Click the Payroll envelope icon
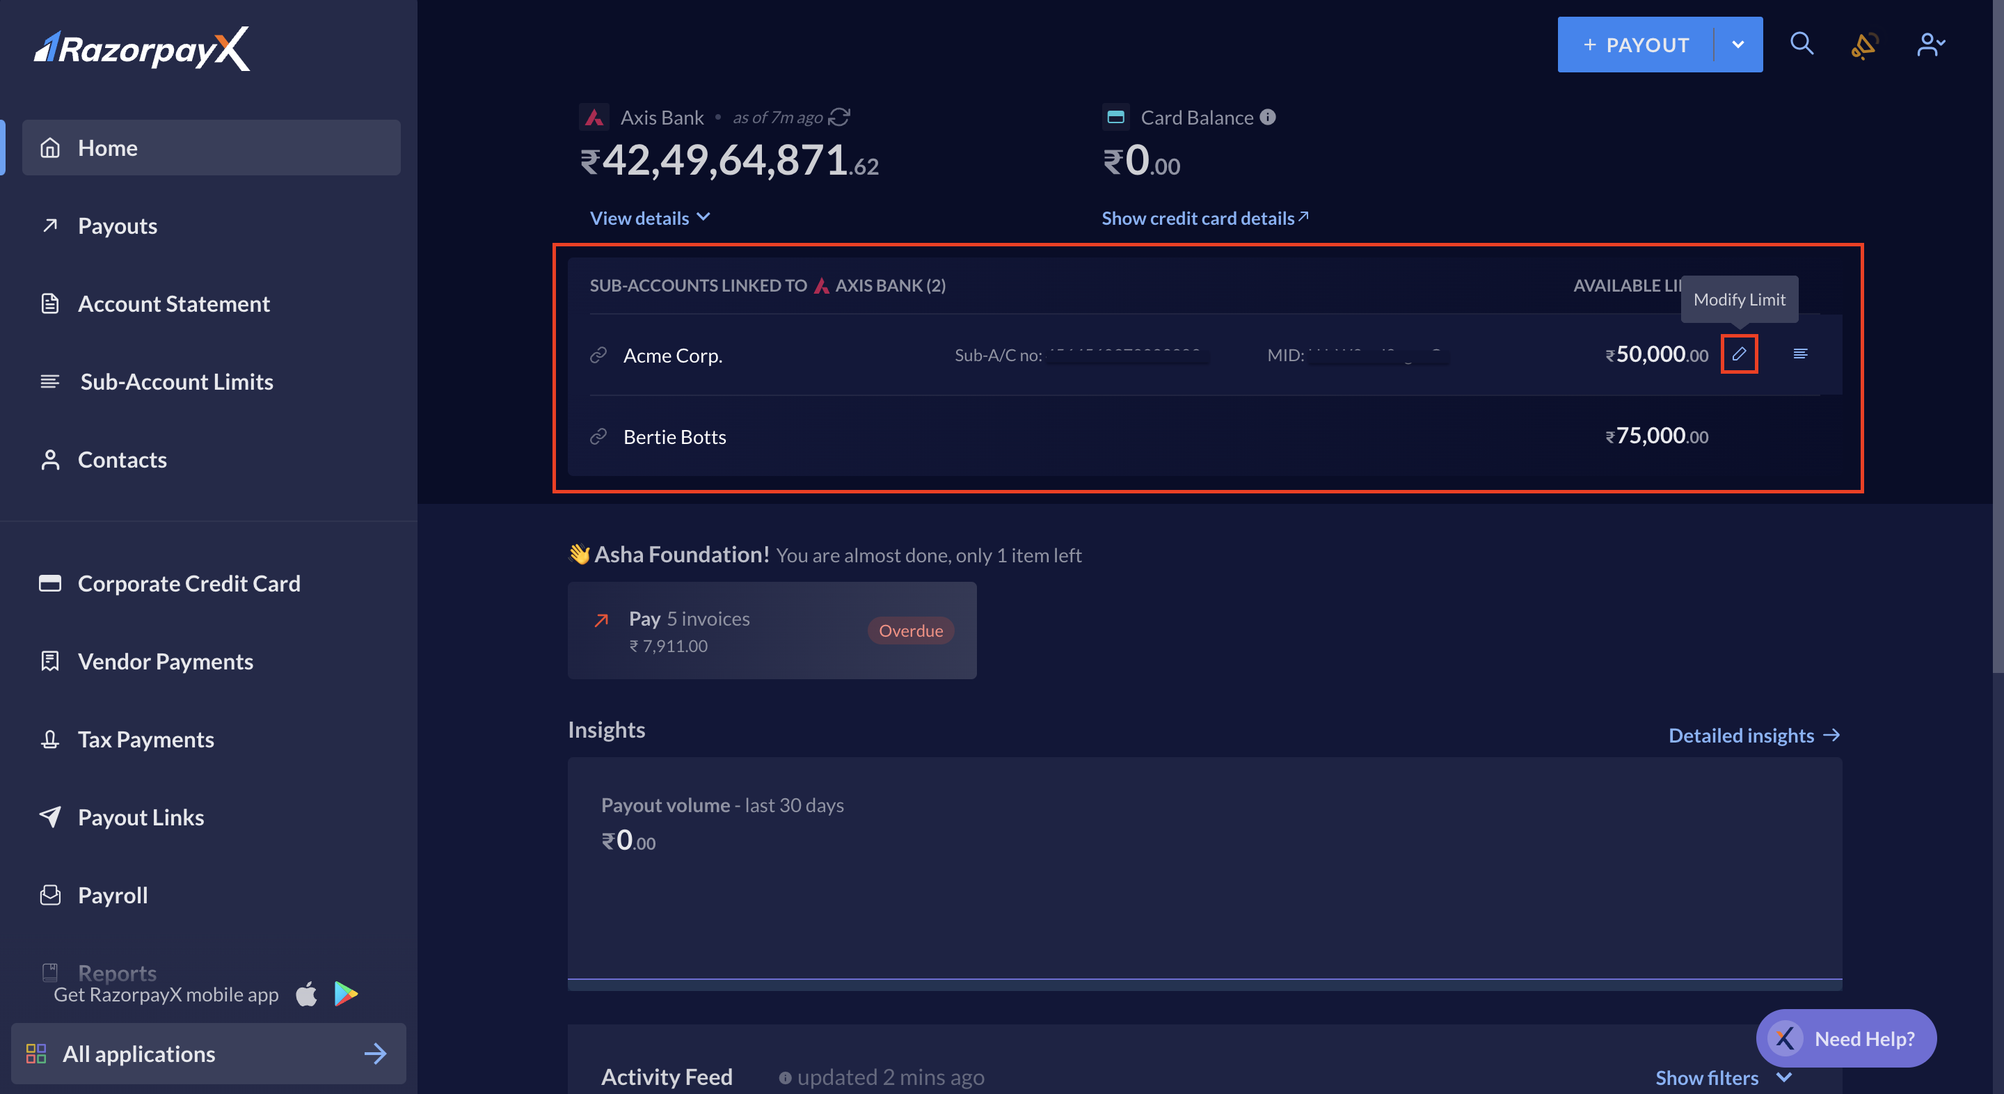Image resolution: width=2004 pixels, height=1094 pixels. coord(50,895)
